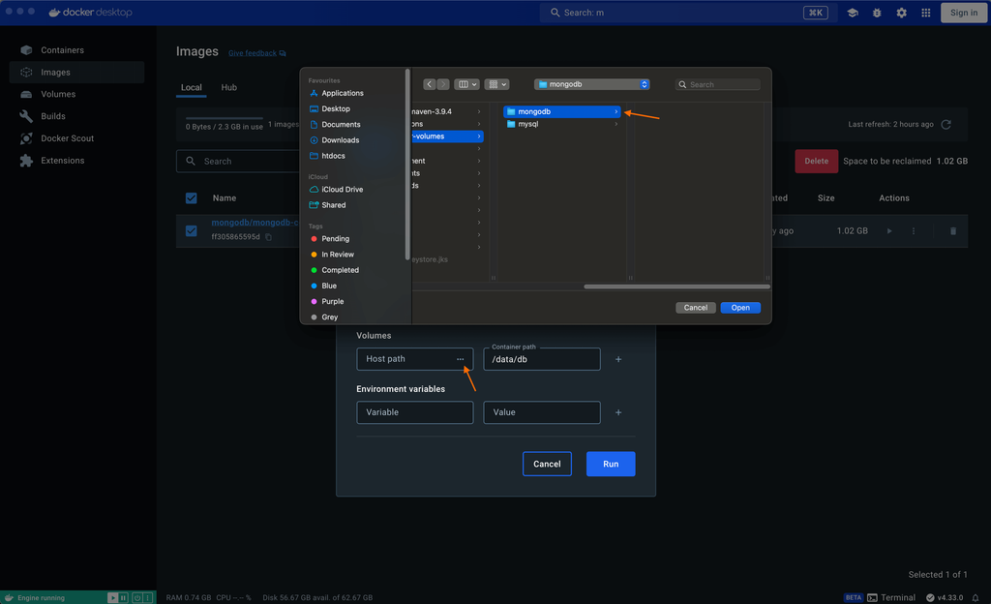The image size is (991, 604).
Task: Browse host path with the ellipsis icon
Action: (460, 359)
